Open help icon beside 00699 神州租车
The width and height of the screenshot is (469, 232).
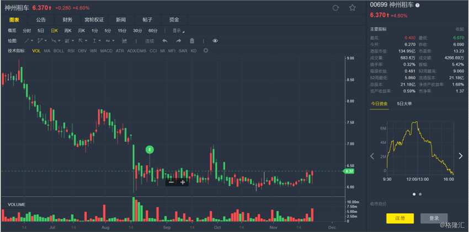pos(418,6)
